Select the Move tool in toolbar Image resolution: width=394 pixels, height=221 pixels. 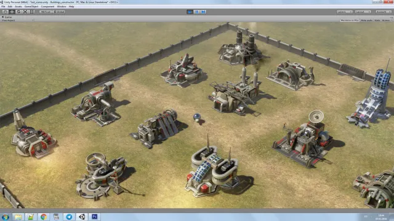[x=12, y=12]
